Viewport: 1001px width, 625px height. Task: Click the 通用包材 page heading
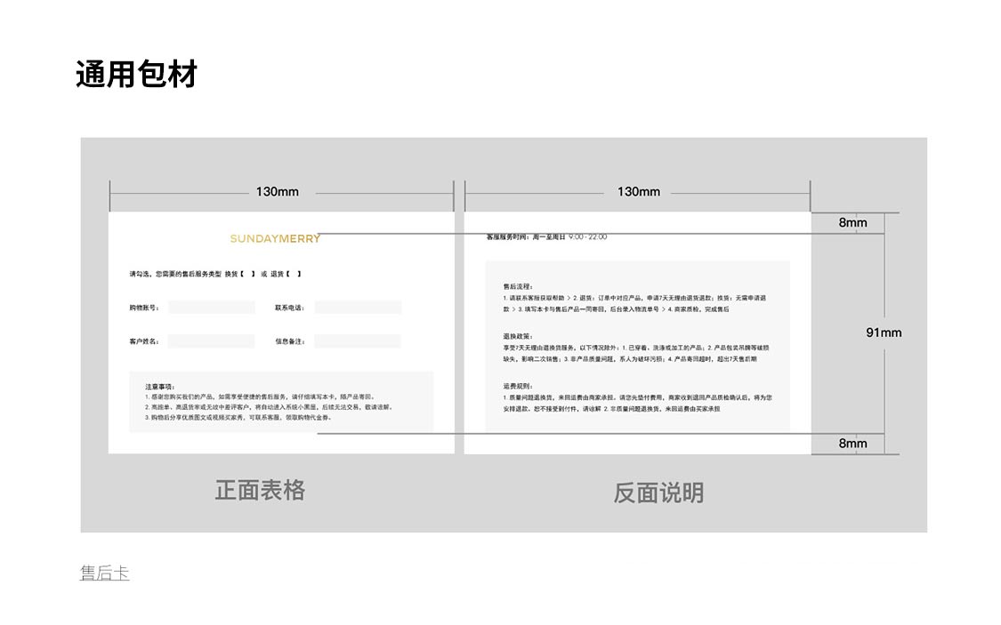tap(136, 75)
